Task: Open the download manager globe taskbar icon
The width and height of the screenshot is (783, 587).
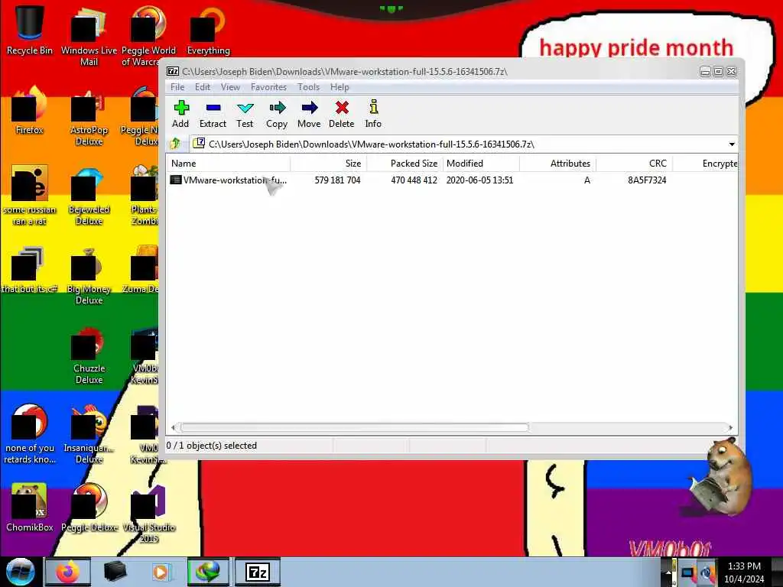Action: click(208, 572)
